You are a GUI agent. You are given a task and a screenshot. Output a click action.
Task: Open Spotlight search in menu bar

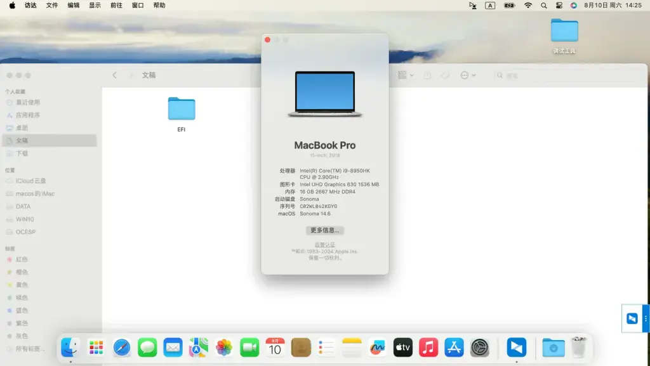click(543, 5)
